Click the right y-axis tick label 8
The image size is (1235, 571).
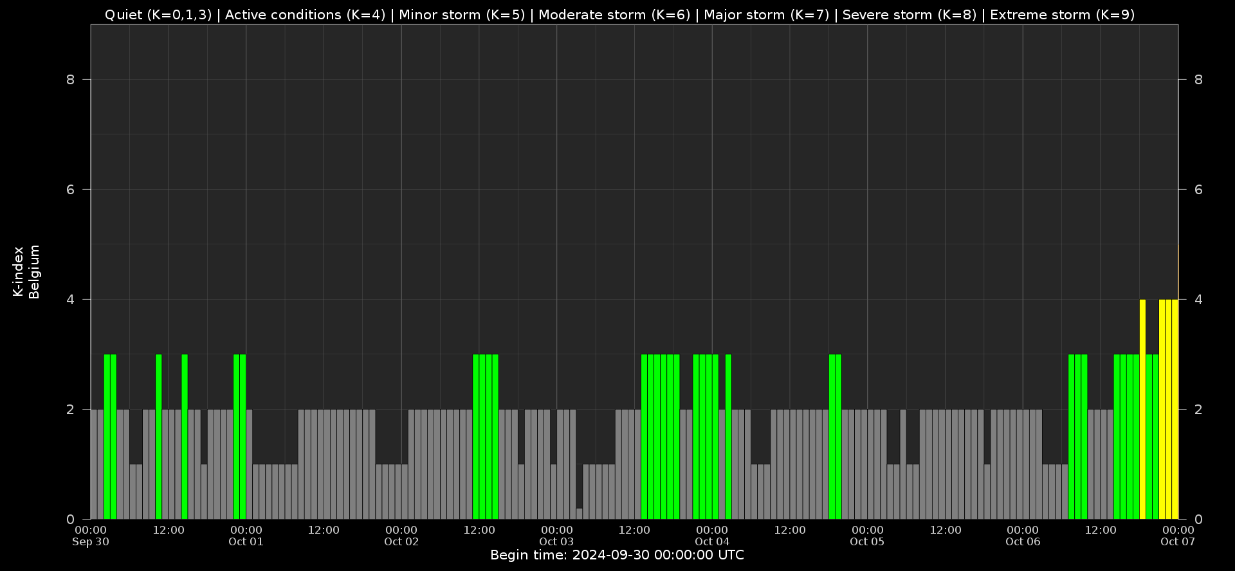pyautogui.click(x=1198, y=80)
